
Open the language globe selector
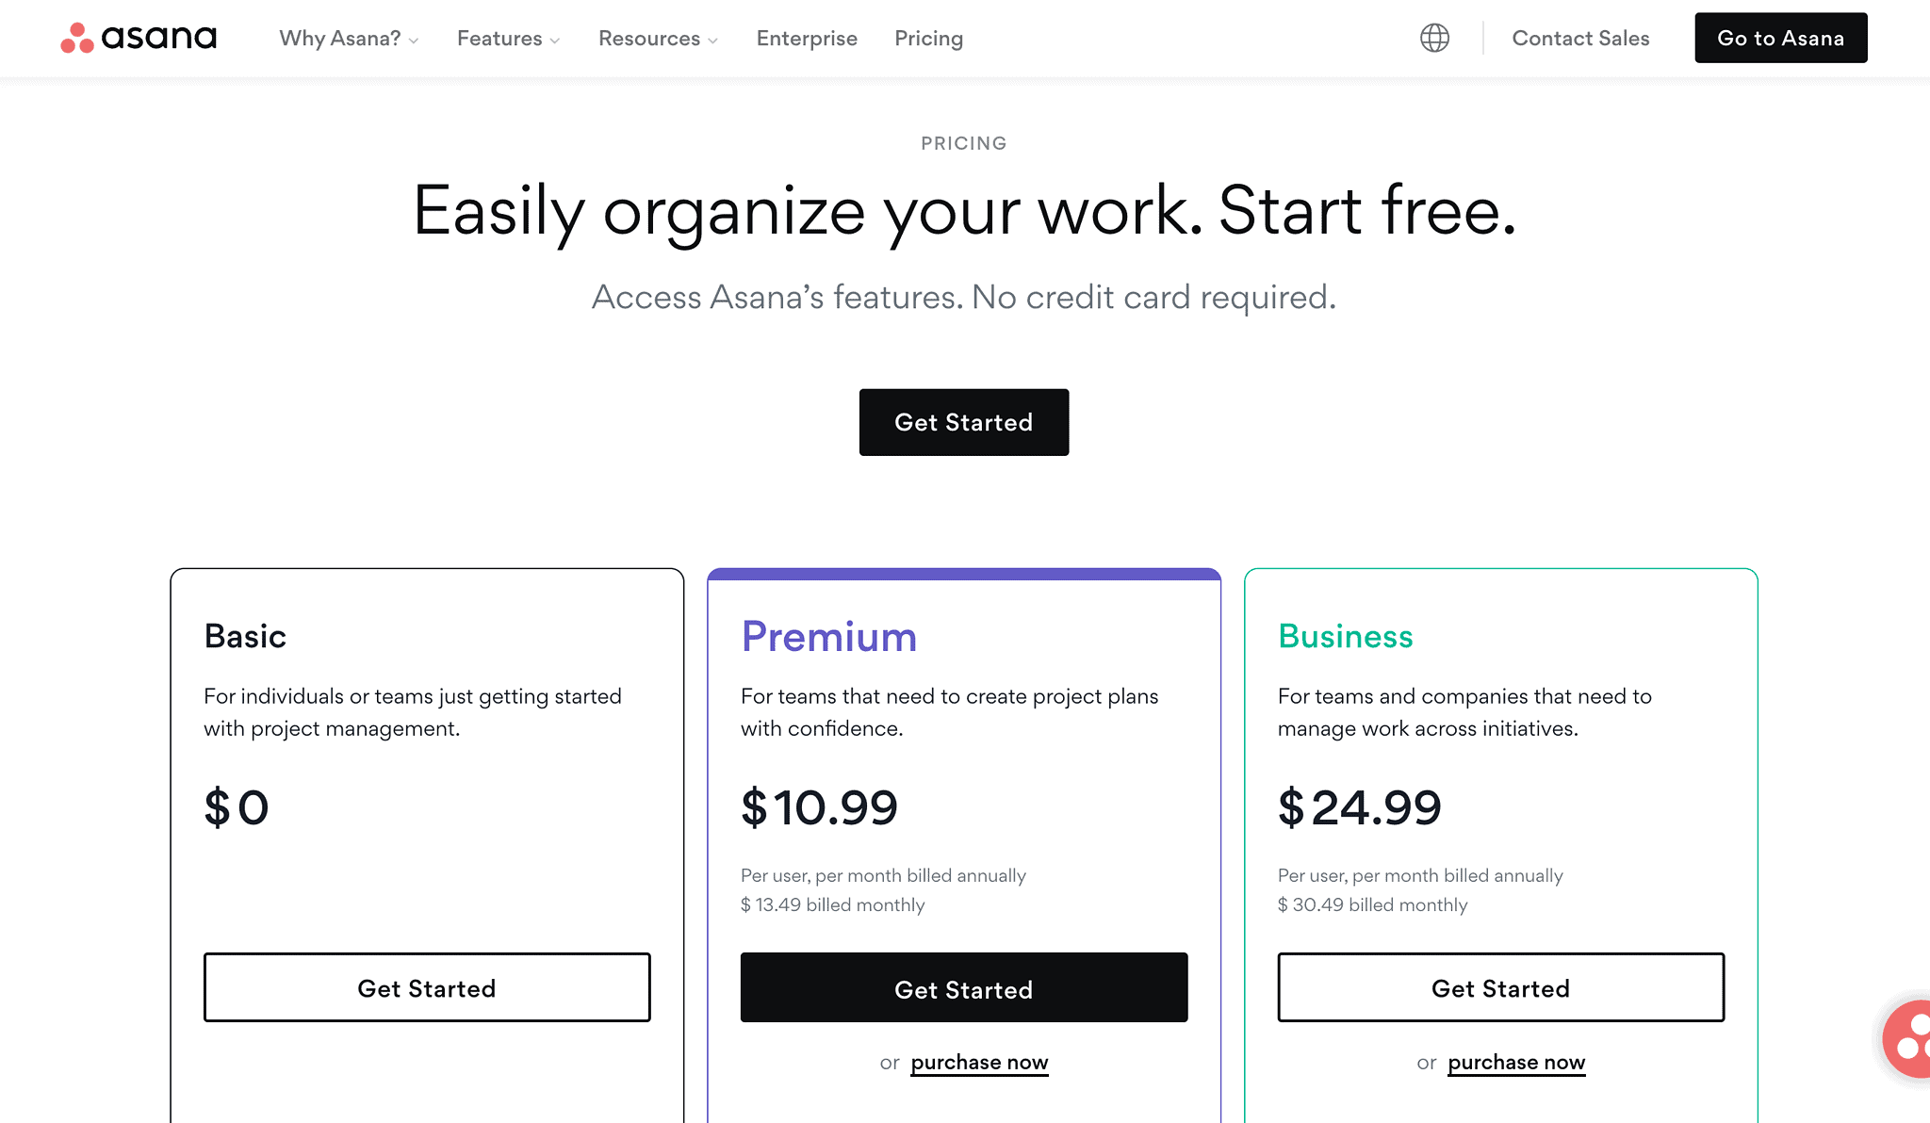(x=1434, y=38)
